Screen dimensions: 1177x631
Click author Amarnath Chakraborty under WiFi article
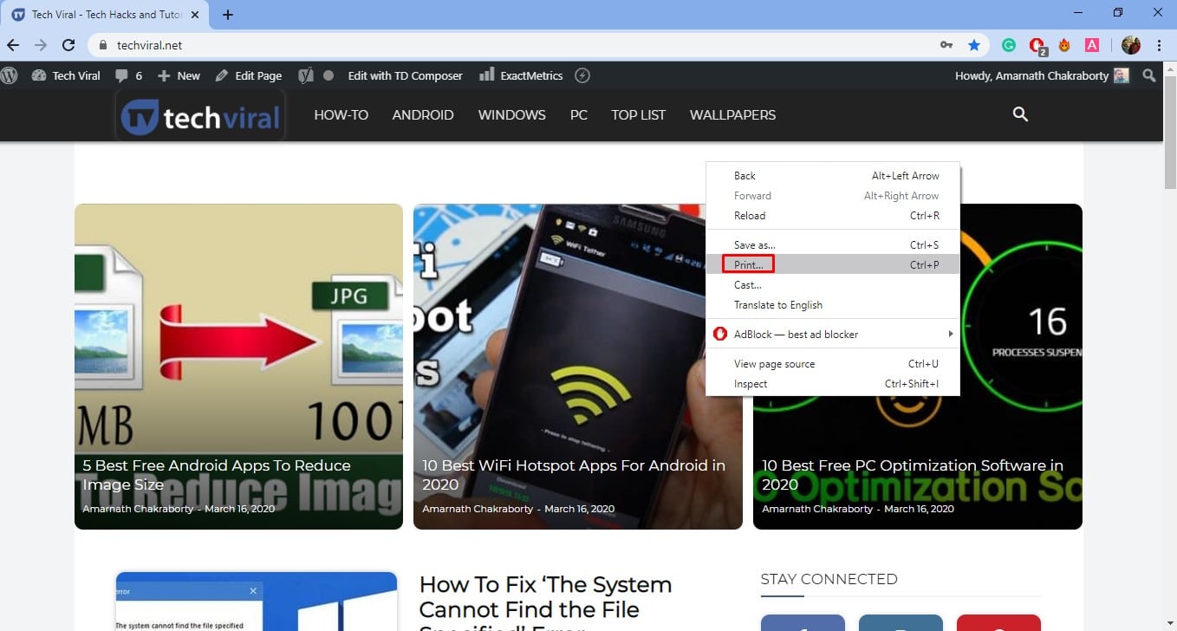tap(478, 509)
